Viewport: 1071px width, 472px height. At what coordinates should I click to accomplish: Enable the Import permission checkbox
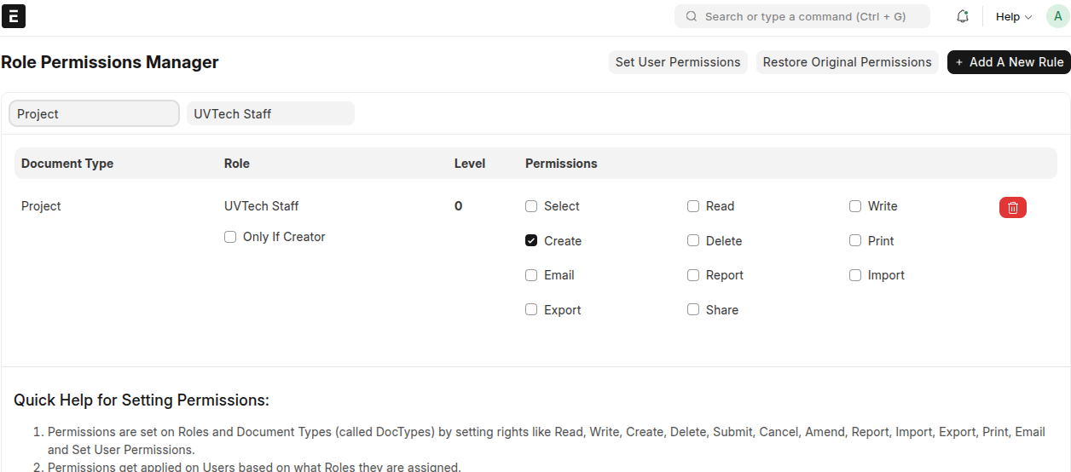855,275
